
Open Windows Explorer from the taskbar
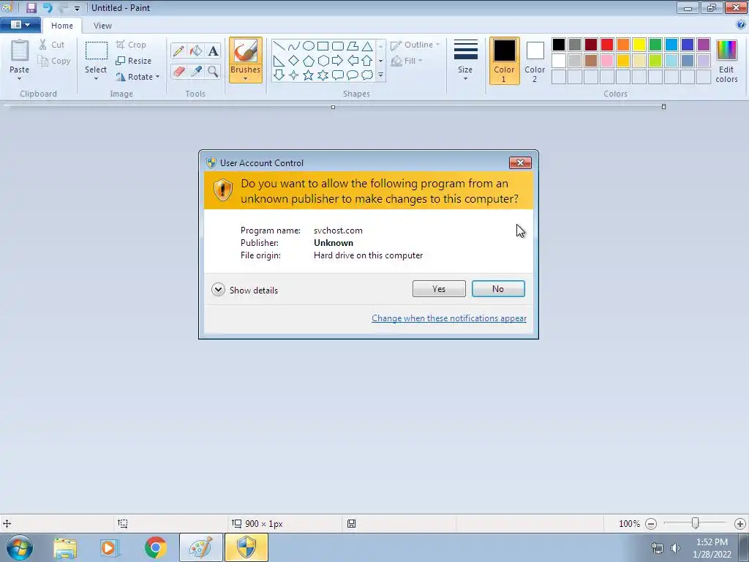[x=64, y=547]
